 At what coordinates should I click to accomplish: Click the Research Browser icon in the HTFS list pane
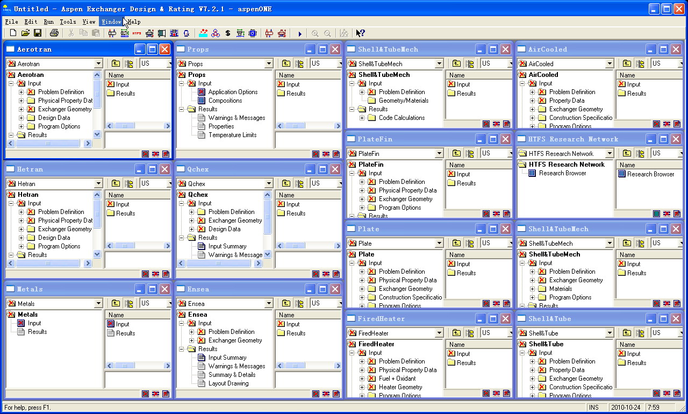point(622,174)
